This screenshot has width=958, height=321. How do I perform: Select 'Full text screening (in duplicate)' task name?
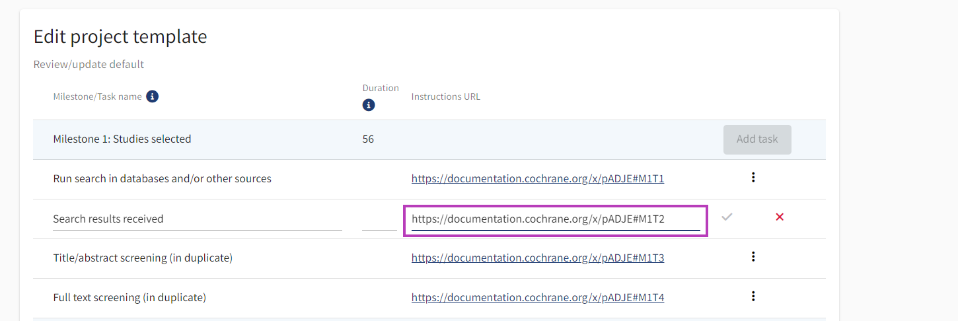coord(129,297)
